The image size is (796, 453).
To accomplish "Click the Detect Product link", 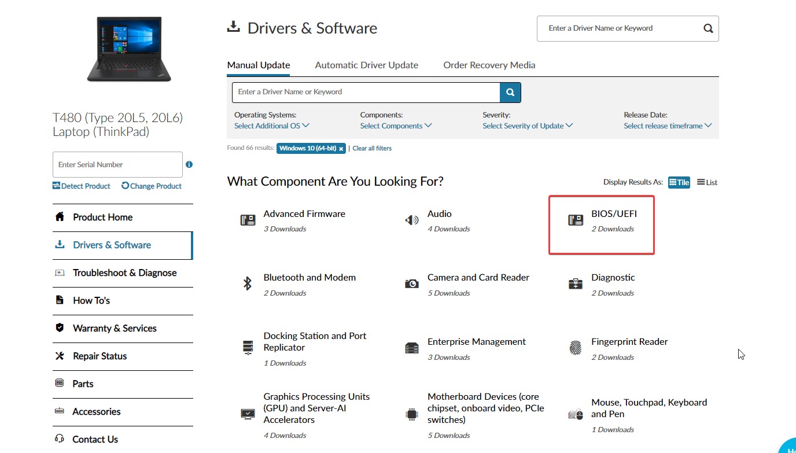I will click(82, 186).
